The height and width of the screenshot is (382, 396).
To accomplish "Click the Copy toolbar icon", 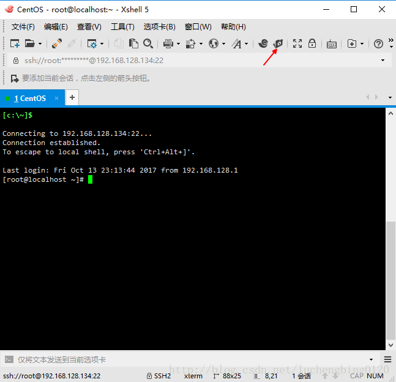I will click(x=119, y=43).
